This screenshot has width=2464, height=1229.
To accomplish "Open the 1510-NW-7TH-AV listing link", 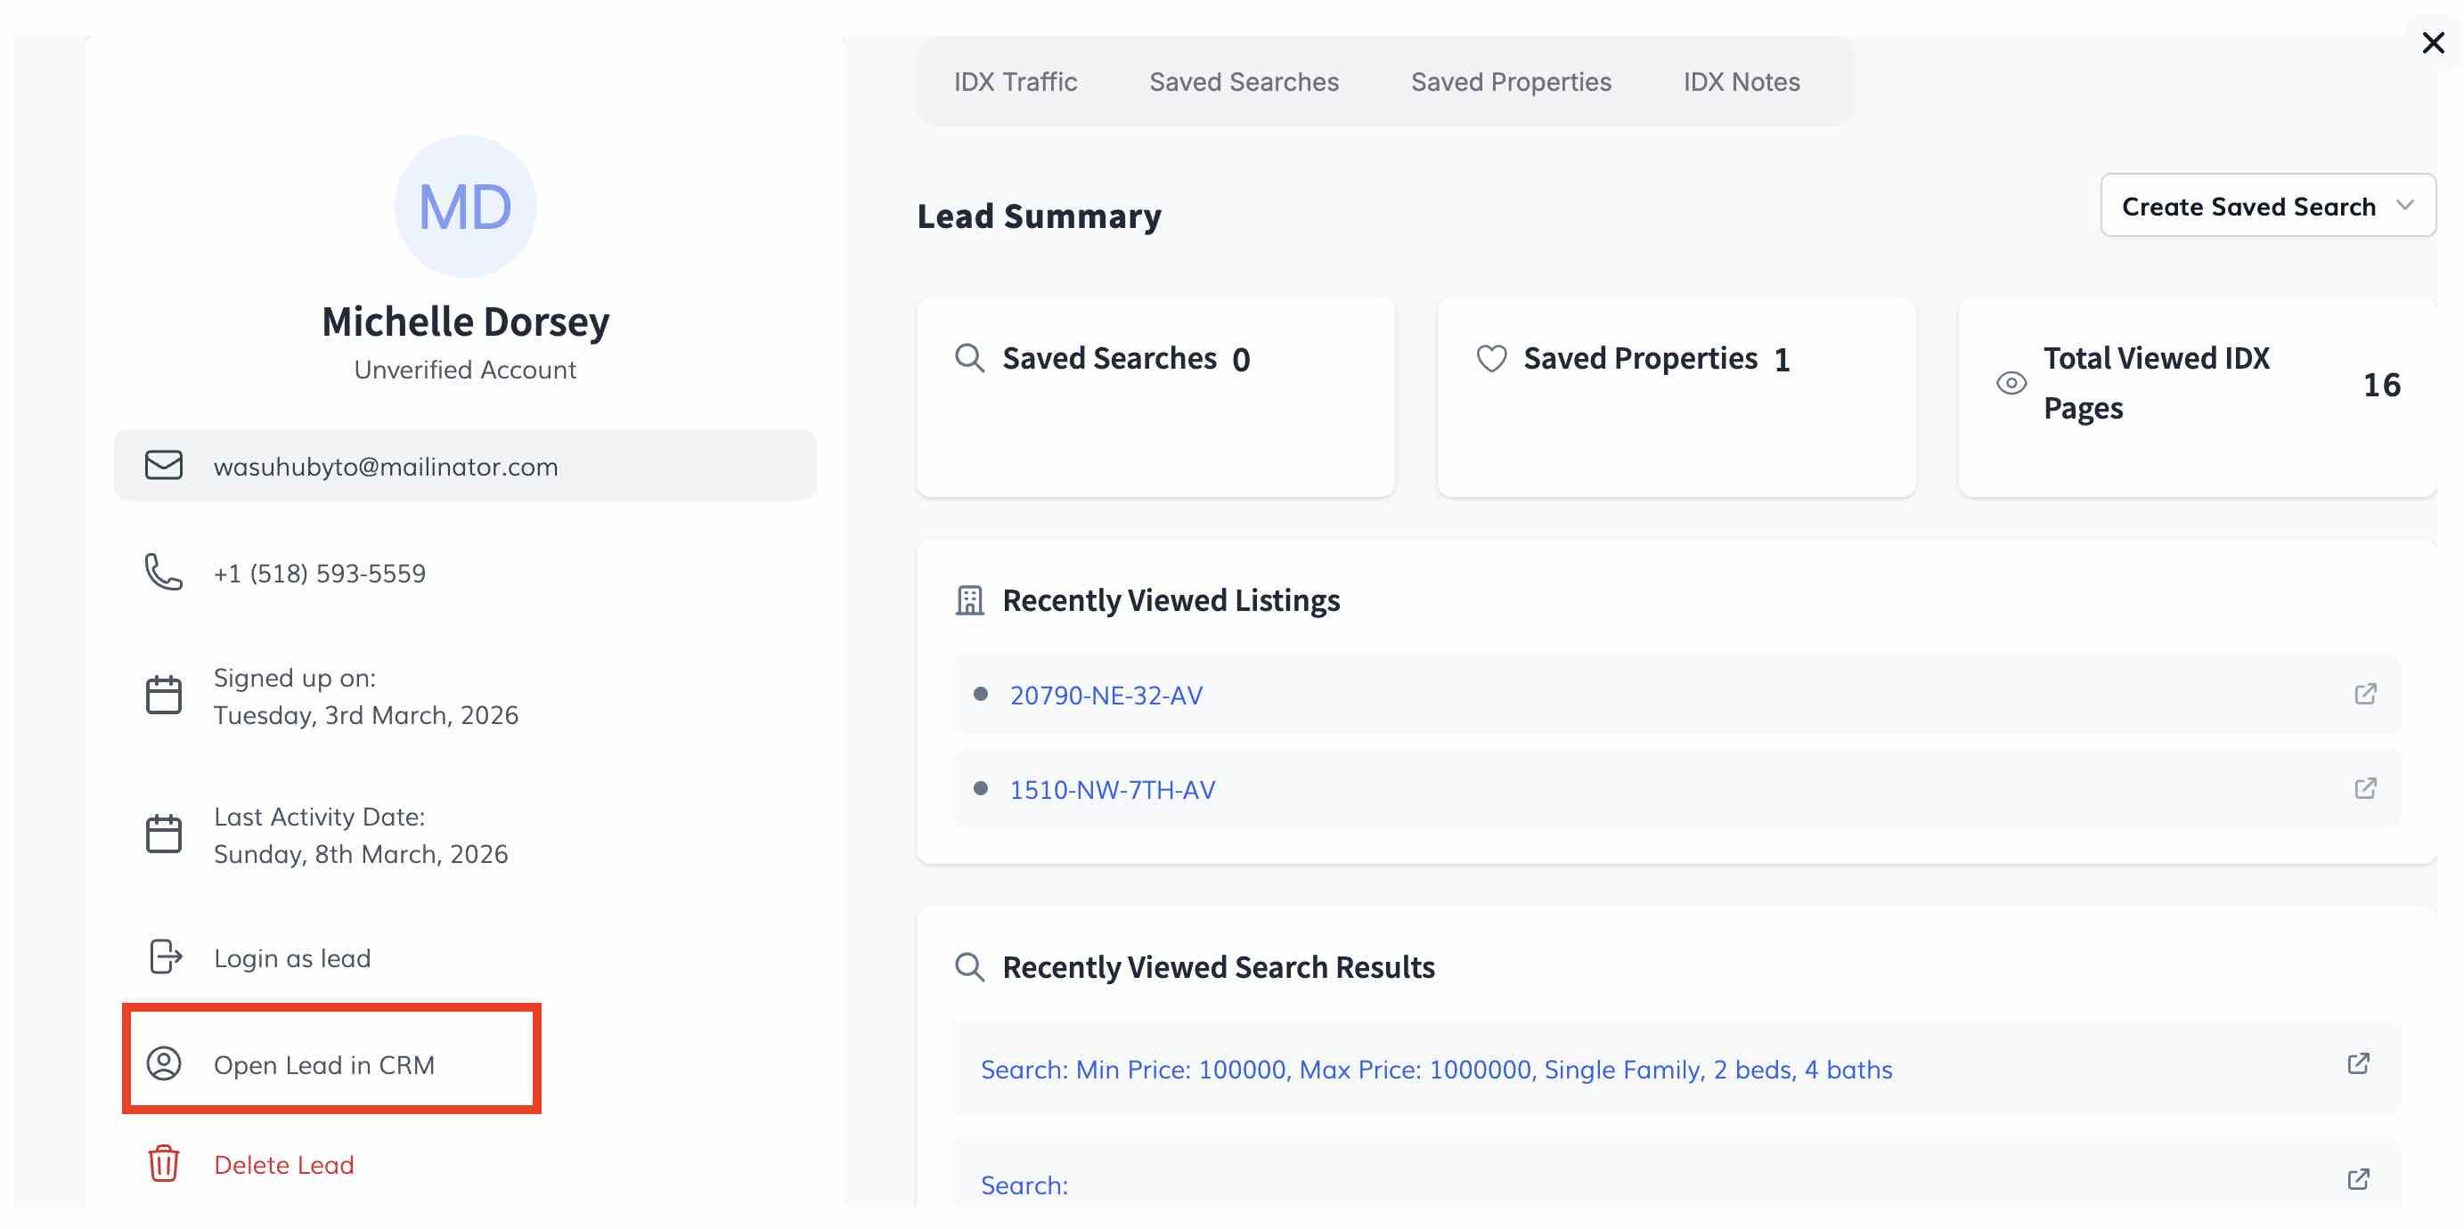I will tap(1112, 790).
